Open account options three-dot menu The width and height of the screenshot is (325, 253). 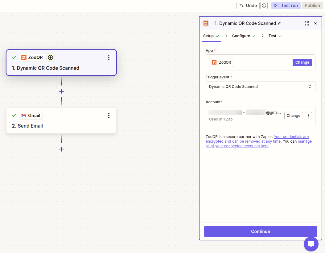(308, 116)
